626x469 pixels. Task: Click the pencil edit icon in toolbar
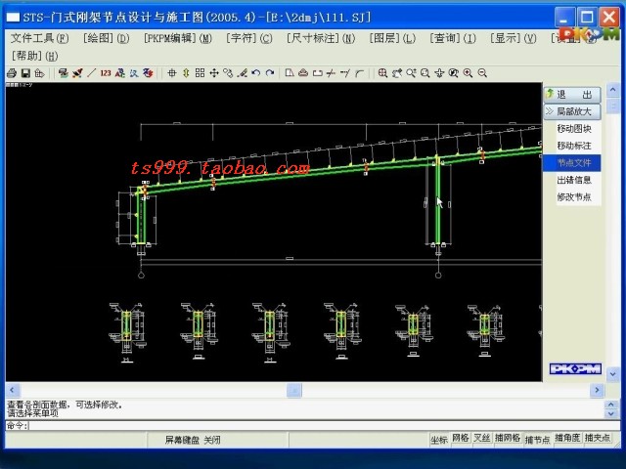(x=242, y=73)
